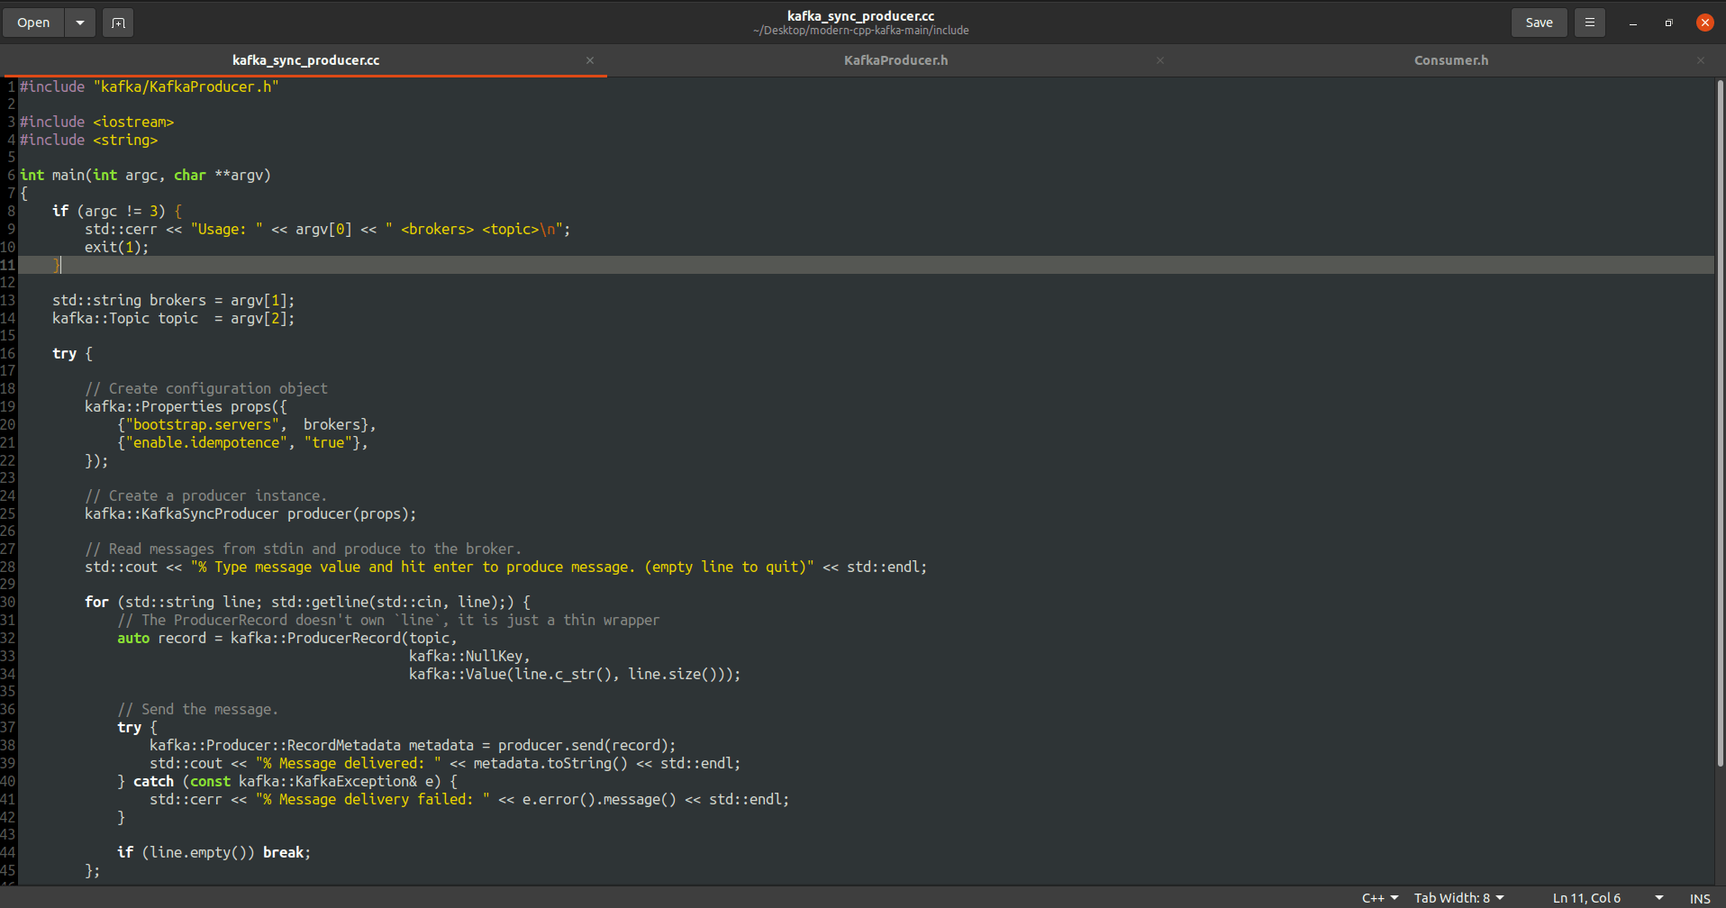The image size is (1726, 908).
Task: Maximize the editor window
Action: click(1668, 23)
